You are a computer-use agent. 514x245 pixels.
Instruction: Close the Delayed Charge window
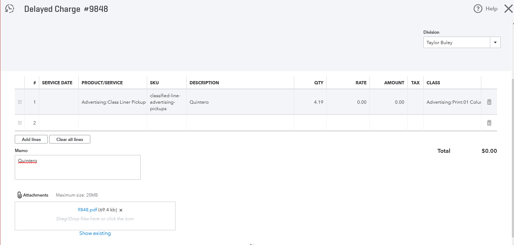coord(508,9)
